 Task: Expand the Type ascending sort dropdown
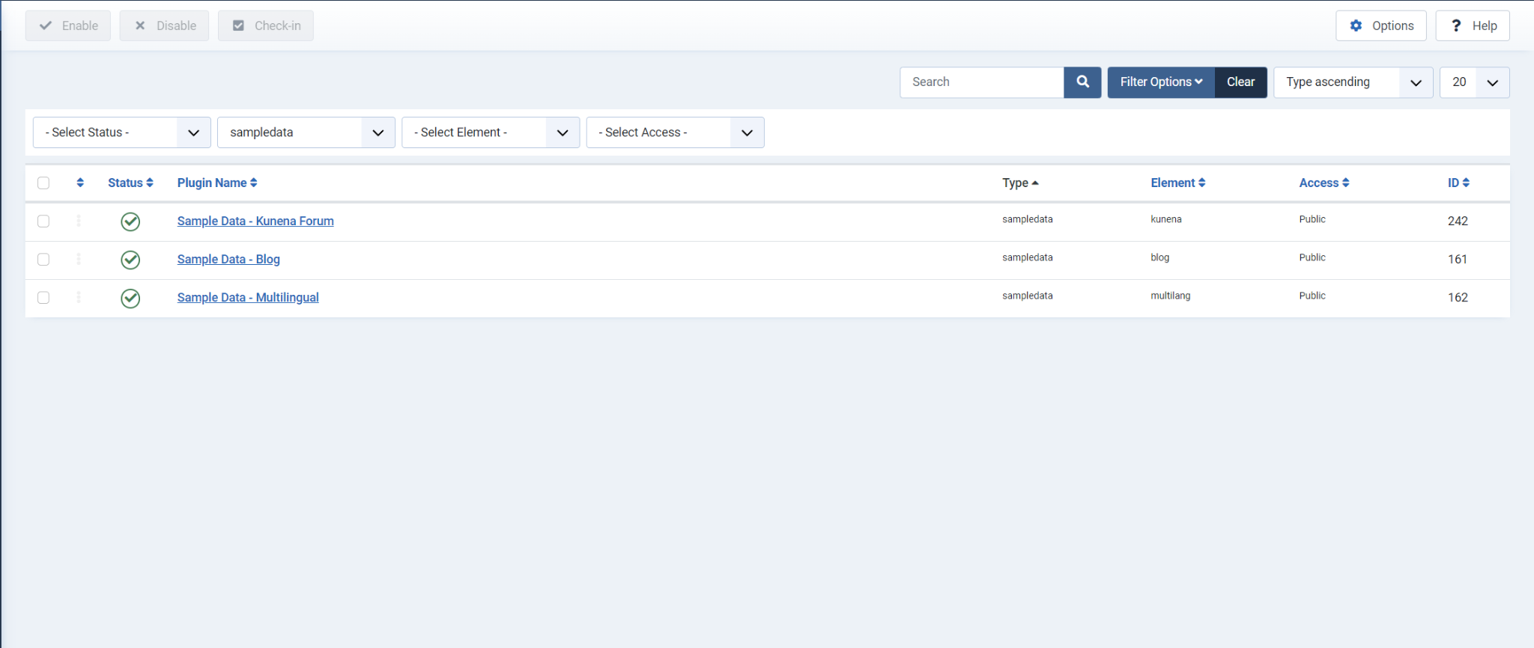pos(1353,82)
